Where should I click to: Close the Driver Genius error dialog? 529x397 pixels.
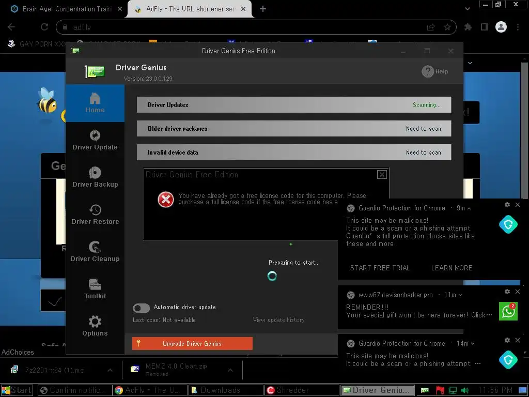382,175
